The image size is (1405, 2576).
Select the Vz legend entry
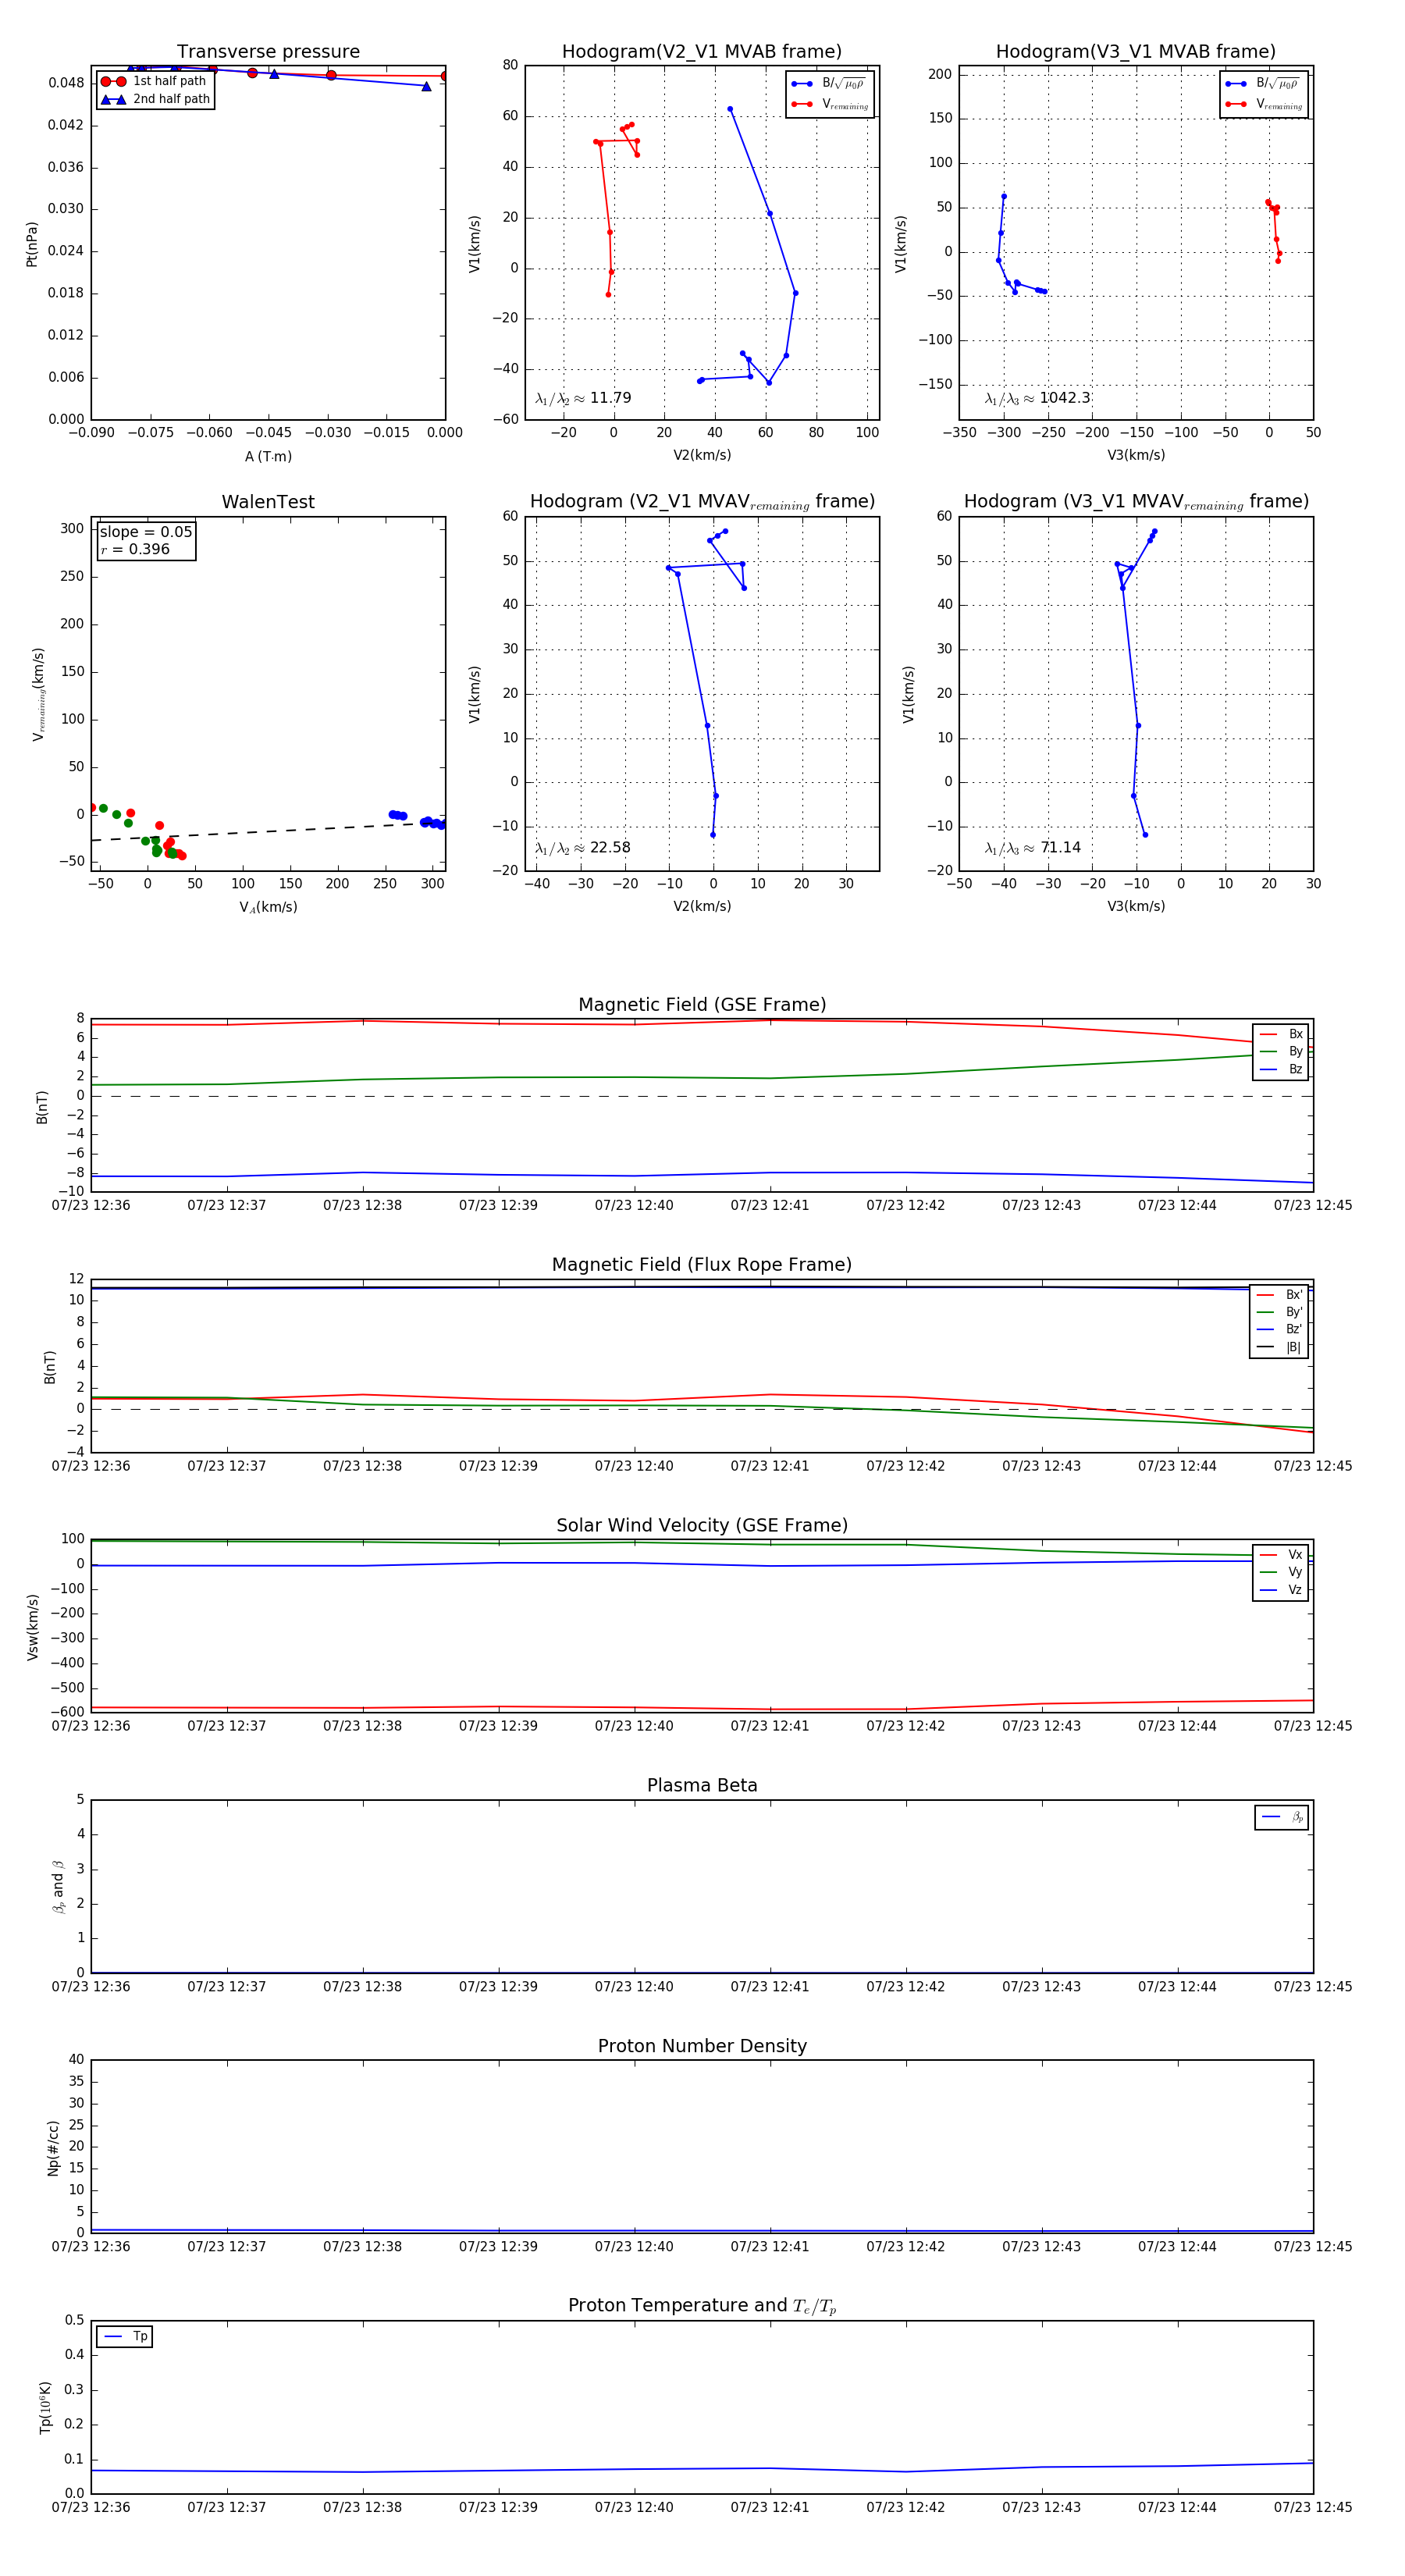pyautogui.click(x=1281, y=1589)
